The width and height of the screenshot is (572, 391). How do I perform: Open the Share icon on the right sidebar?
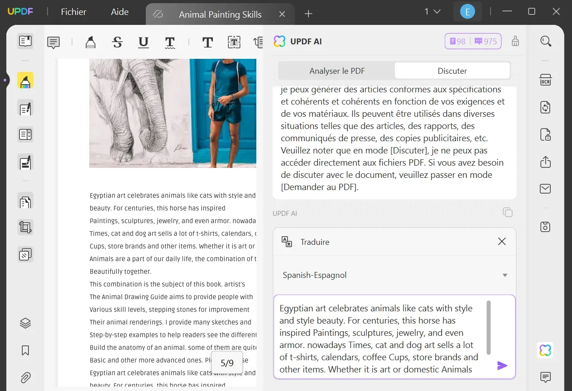pos(545,162)
